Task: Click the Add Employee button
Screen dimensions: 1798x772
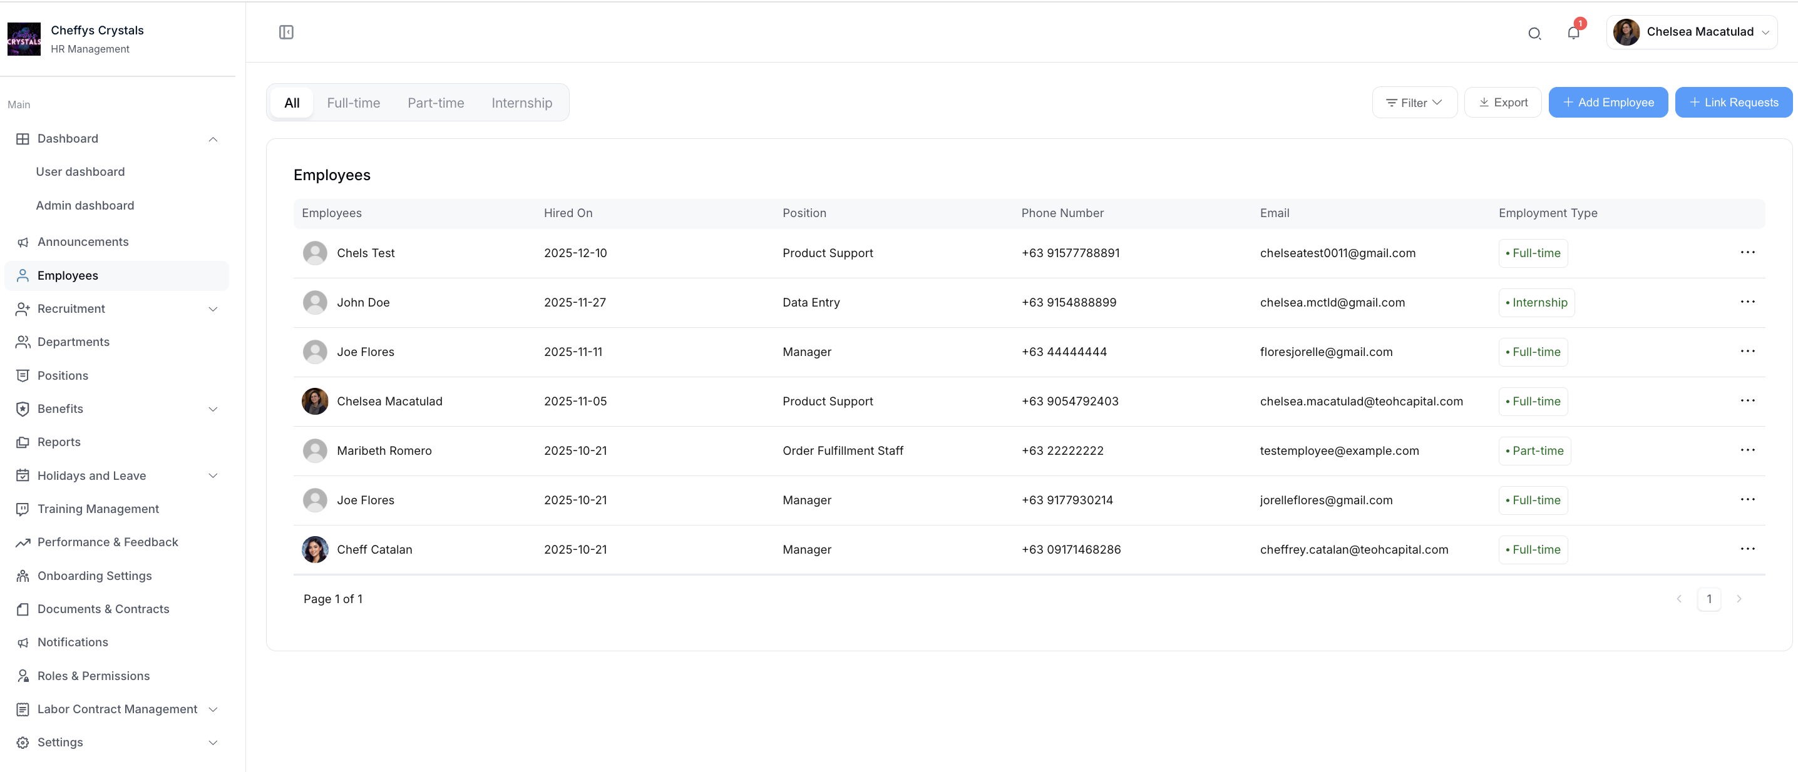Action: [x=1608, y=103]
